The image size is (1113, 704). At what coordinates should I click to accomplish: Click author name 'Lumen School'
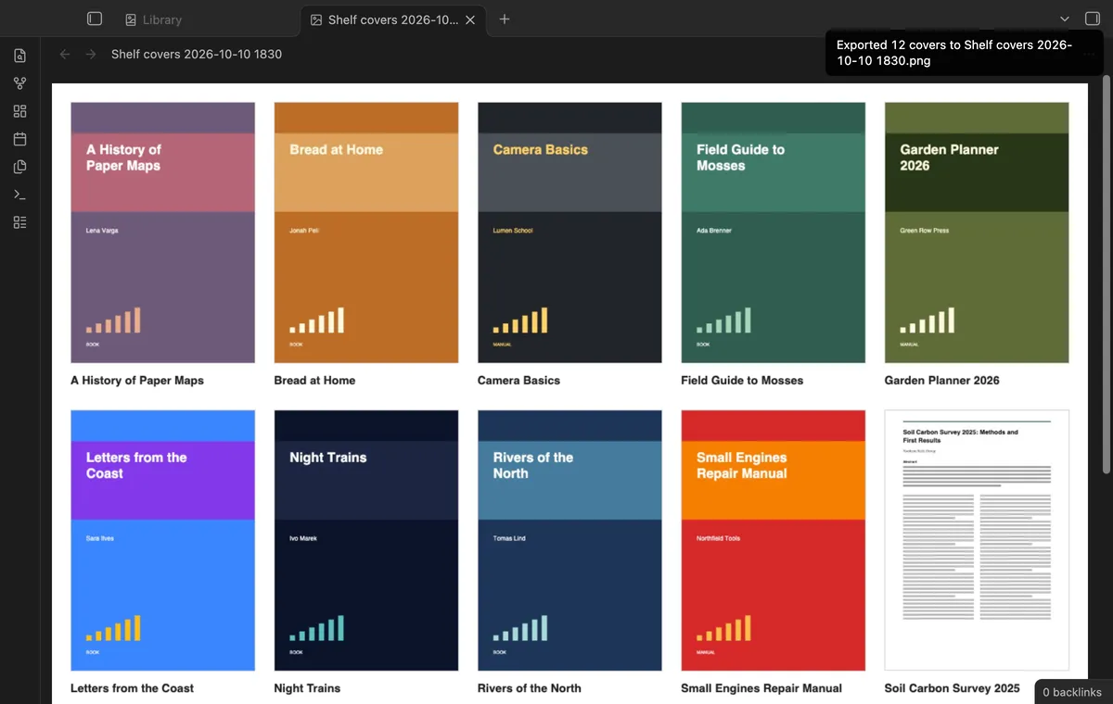pos(513,231)
